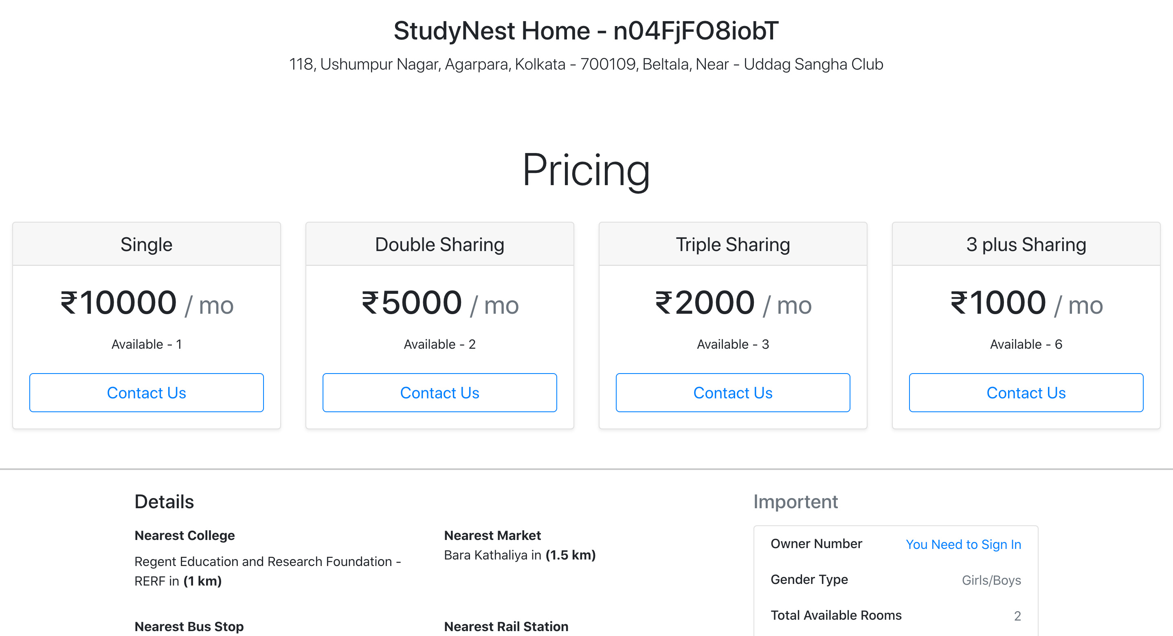Open the You Need to Sign In link

(963, 544)
